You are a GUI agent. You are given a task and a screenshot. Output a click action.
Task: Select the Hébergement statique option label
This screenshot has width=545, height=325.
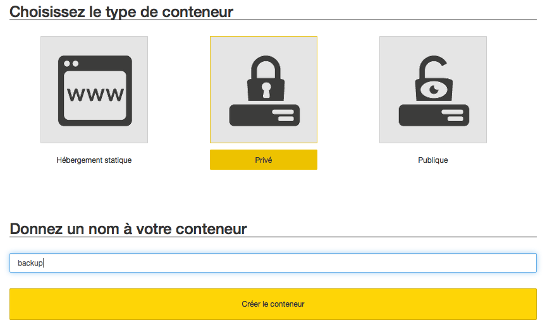[x=94, y=160]
